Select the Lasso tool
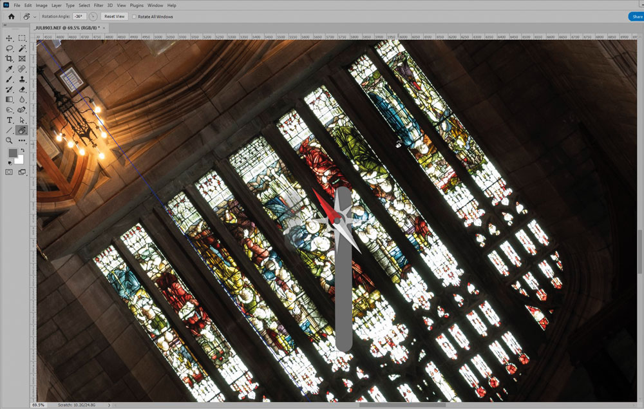The height and width of the screenshot is (409, 644). click(x=9, y=48)
